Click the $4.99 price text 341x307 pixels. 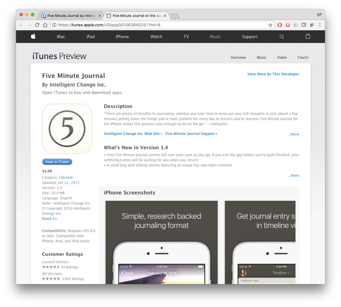pos(47,171)
